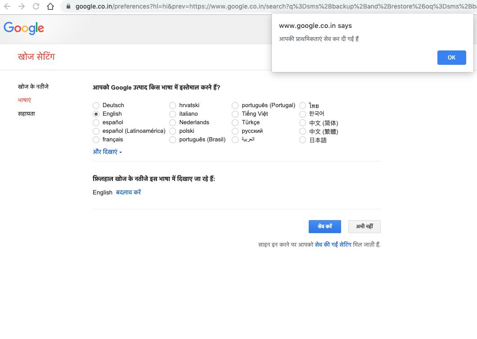477x339 pixels.
Task: Choose 中文 (简体) radio button
Action: pos(302,122)
